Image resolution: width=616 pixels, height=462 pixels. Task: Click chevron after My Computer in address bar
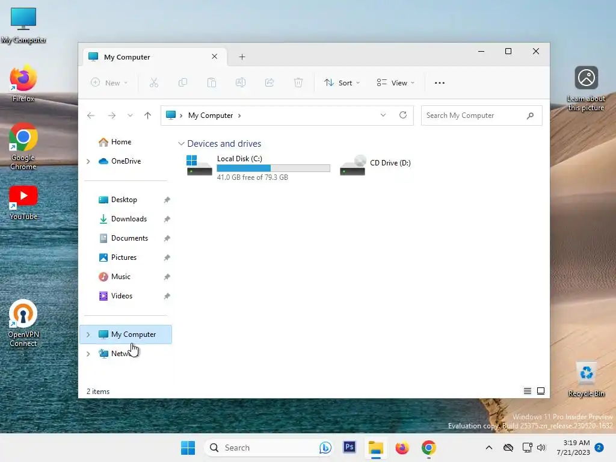239,115
